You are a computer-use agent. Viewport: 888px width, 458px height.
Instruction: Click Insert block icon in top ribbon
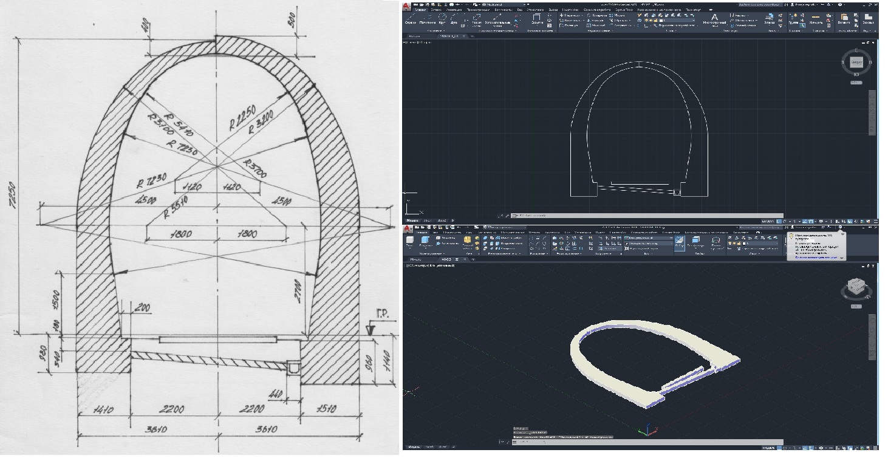pyautogui.click(x=770, y=19)
